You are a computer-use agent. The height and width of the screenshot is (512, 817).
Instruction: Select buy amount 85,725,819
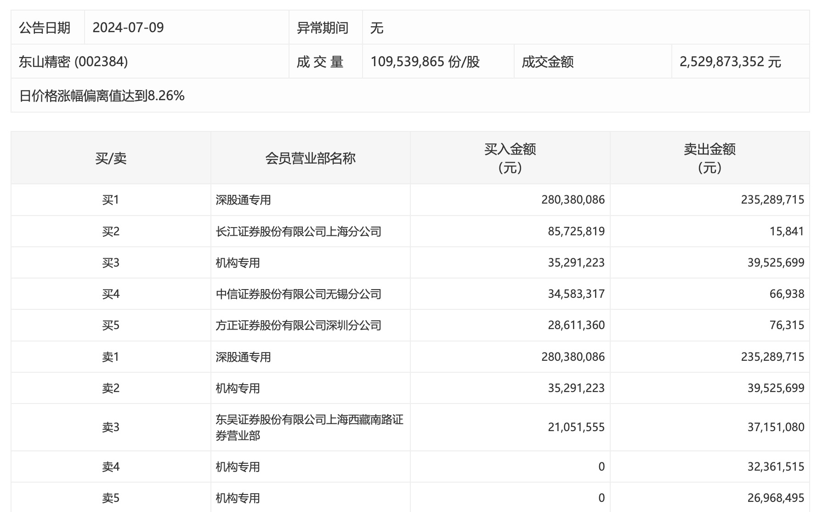click(x=576, y=231)
